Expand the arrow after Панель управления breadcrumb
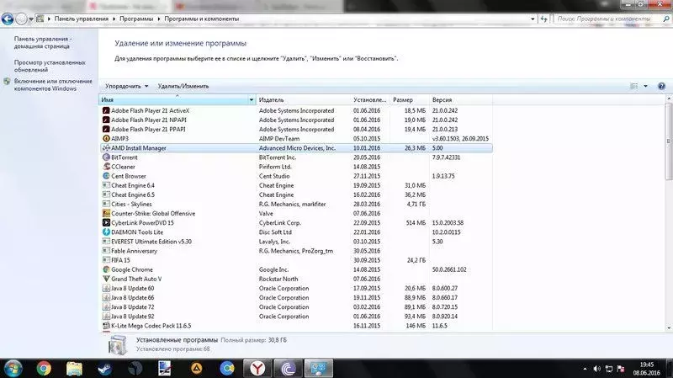Viewport: 673px width, 378px height. coord(114,19)
